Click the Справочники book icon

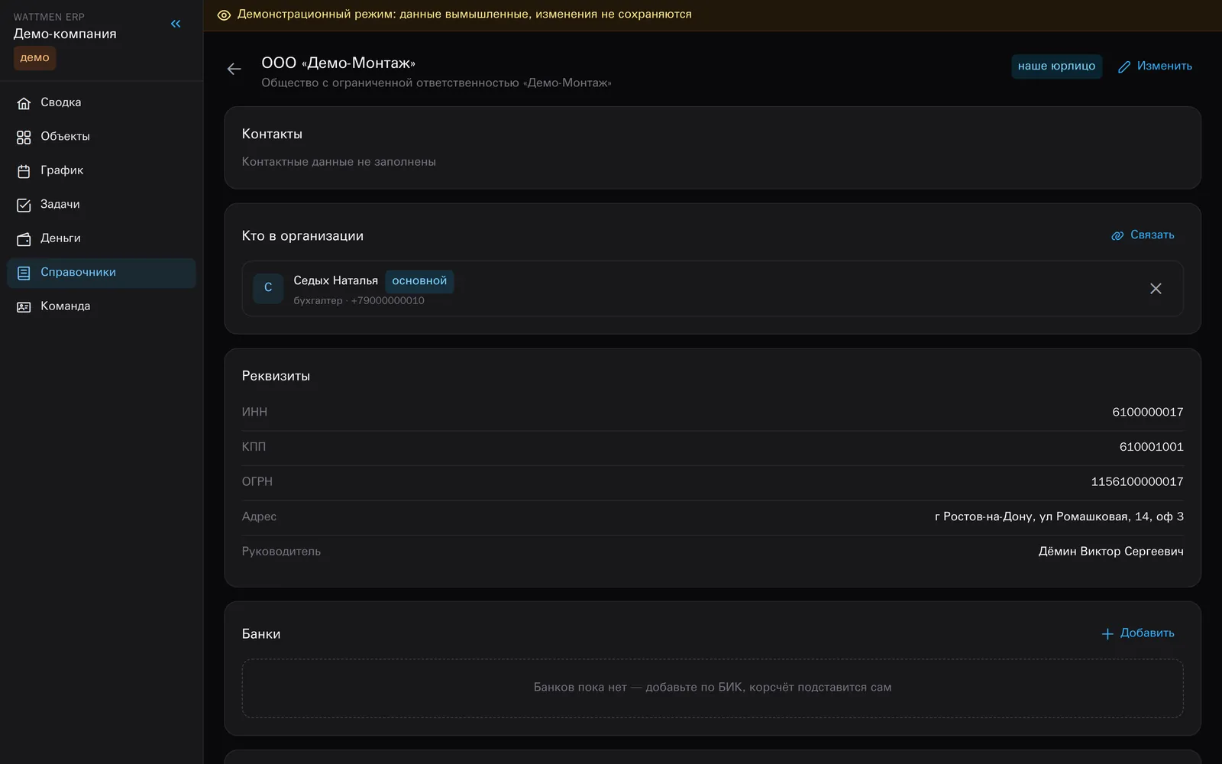click(24, 273)
